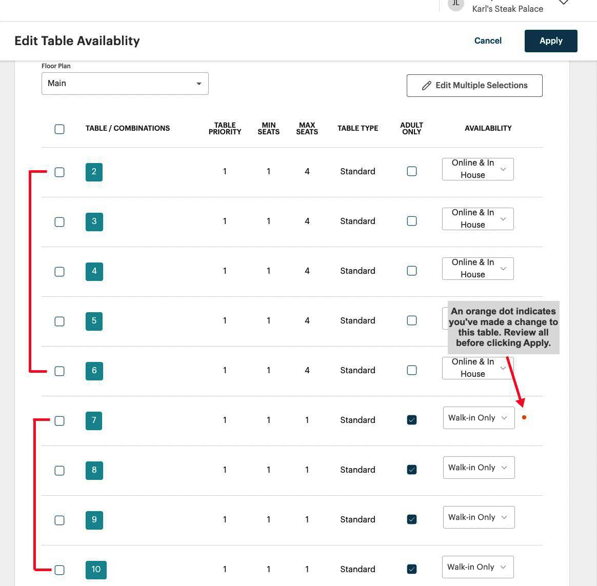Click the table 6 teal badge
597x586 pixels.
pyautogui.click(x=94, y=371)
